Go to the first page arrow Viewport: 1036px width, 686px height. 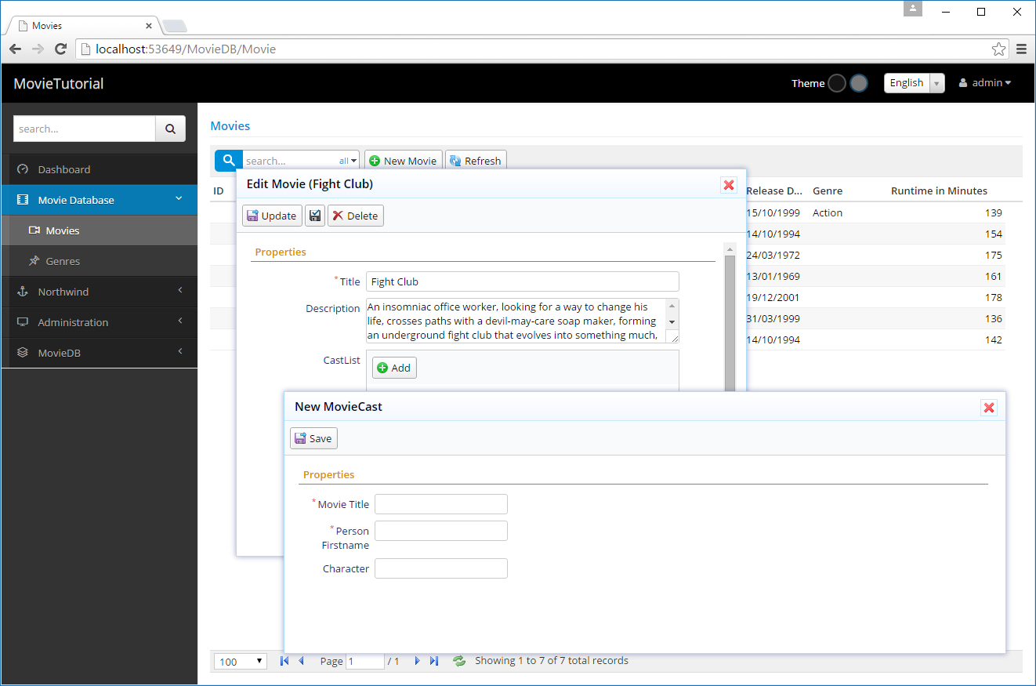point(284,661)
